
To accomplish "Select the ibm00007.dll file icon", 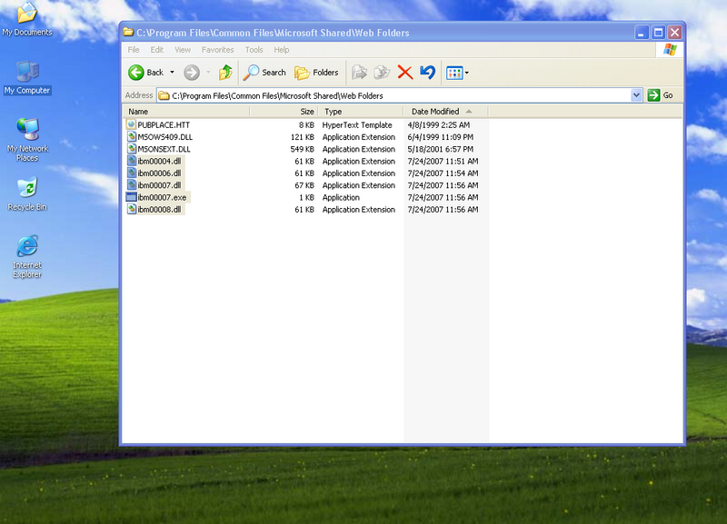I will coord(131,185).
